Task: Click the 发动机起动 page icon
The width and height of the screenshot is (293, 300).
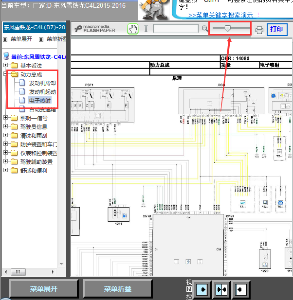Action: pos(22,91)
